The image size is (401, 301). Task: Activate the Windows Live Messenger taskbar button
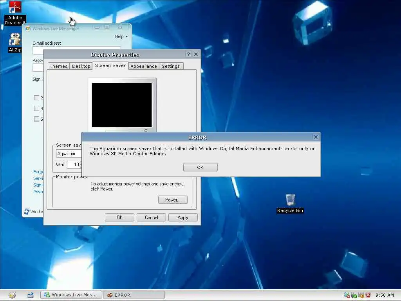71,295
